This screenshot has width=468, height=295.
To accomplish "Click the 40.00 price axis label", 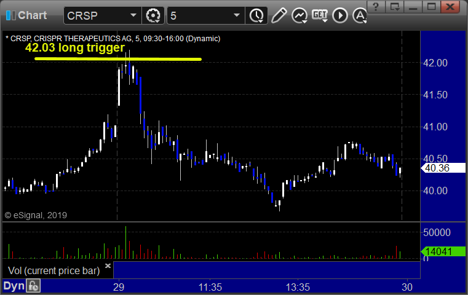I will (x=435, y=191).
